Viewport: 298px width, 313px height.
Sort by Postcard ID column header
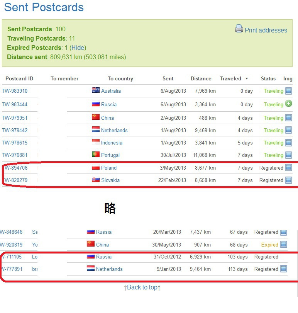click(x=19, y=79)
